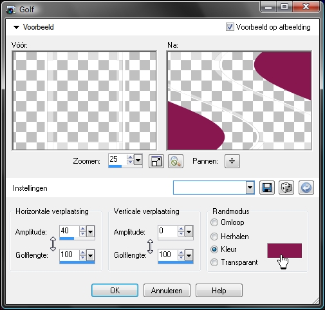Select the Transparant radio button
The image size is (325, 310).
214,262
